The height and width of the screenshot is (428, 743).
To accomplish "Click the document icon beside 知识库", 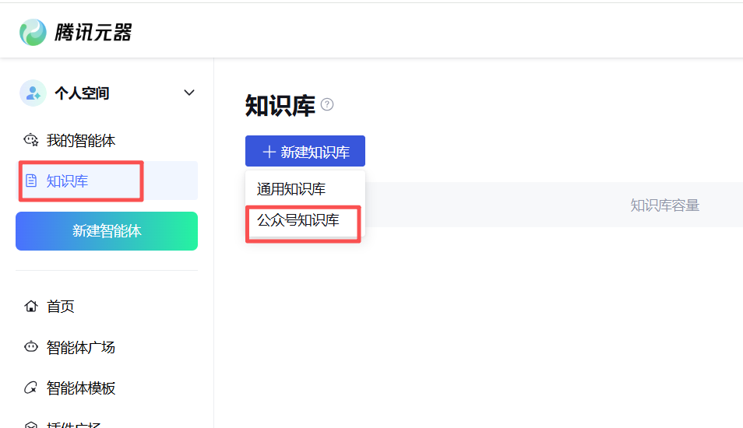I will click(x=31, y=181).
